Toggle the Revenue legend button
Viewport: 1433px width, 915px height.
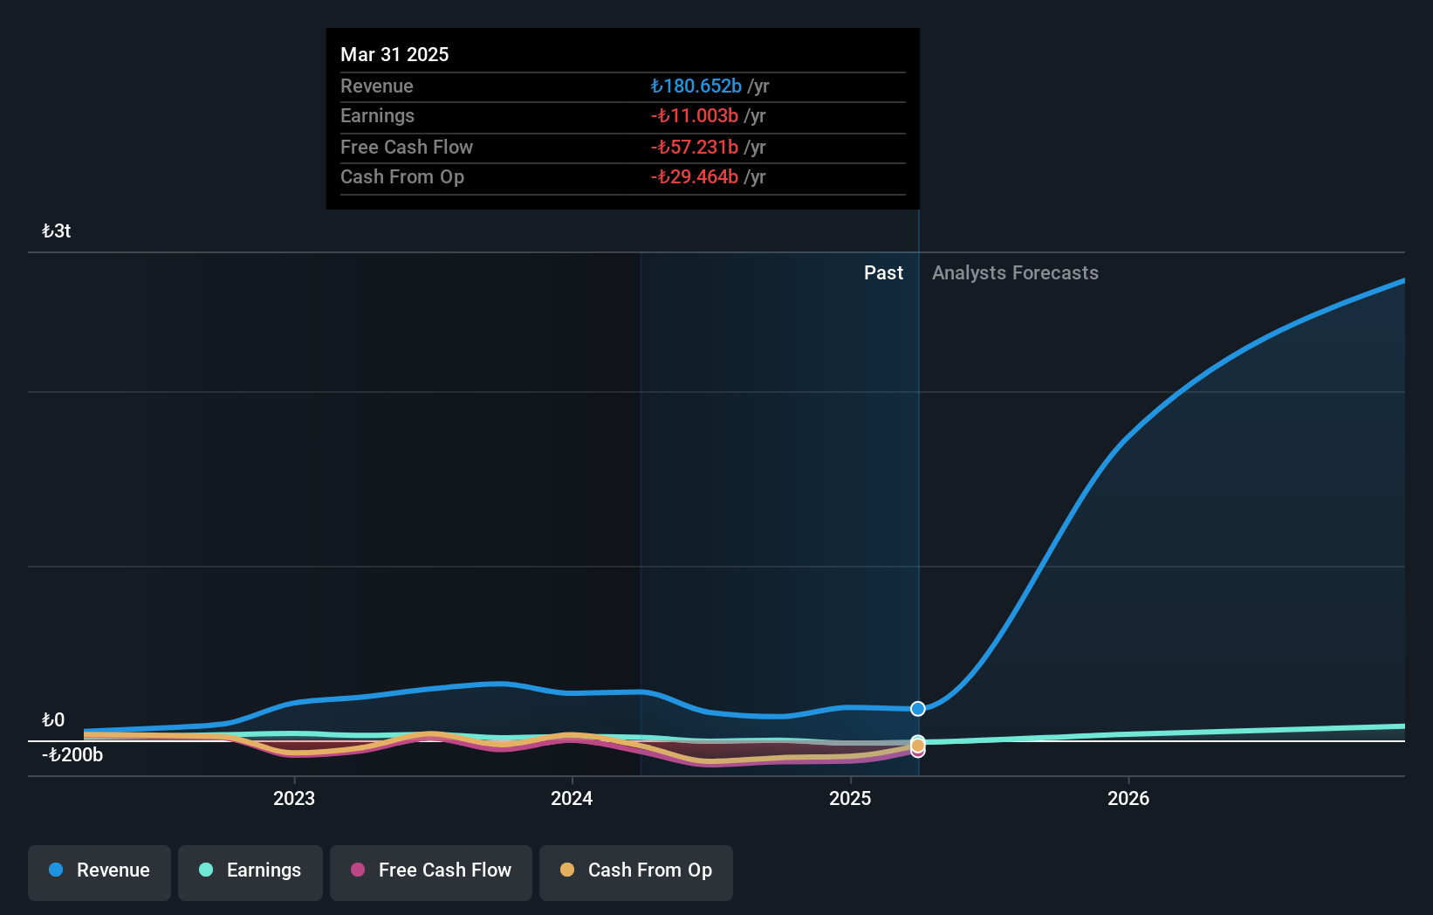pyautogui.click(x=99, y=872)
